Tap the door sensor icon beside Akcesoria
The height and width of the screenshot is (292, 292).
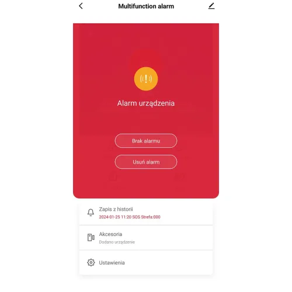pyautogui.click(x=91, y=237)
